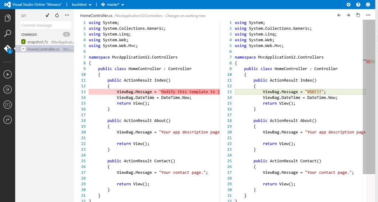Refresh the Git changes list

click(x=57, y=15)
